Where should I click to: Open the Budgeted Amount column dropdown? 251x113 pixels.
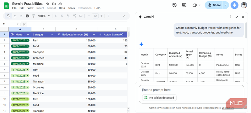click(94, 35)
